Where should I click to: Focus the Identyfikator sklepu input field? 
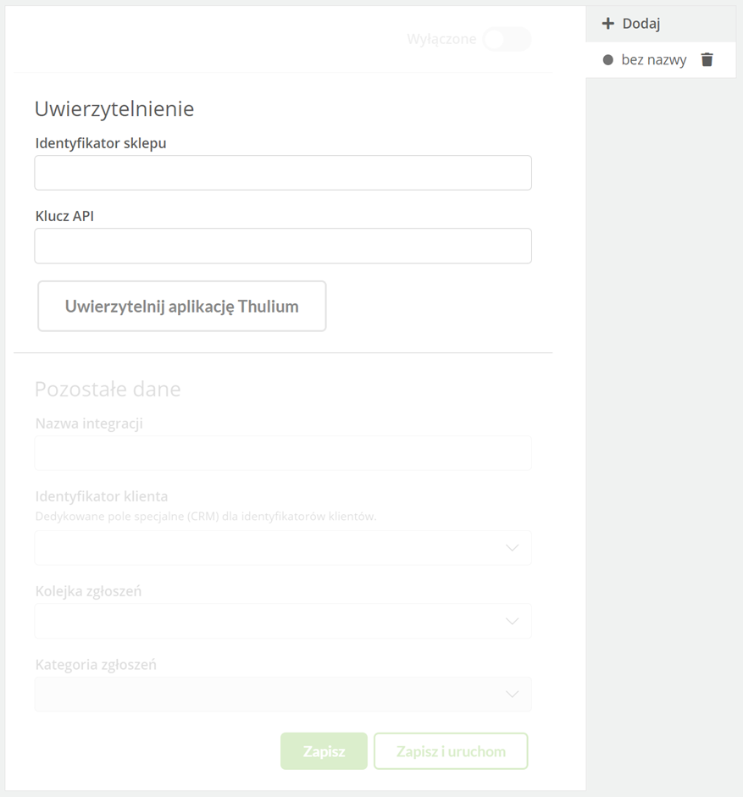pos(283,173)
